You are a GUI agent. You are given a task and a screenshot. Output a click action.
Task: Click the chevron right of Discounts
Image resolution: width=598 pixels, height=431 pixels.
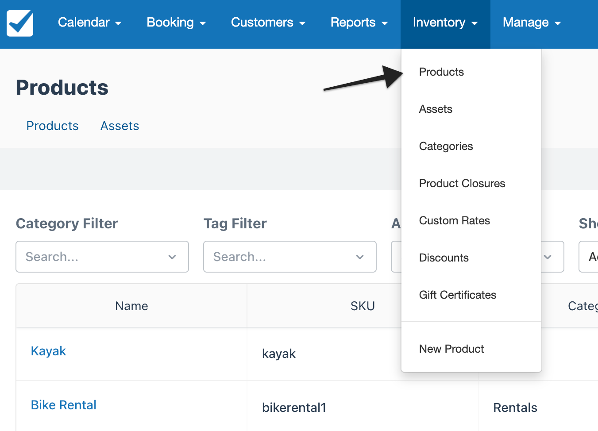point(548,257)
